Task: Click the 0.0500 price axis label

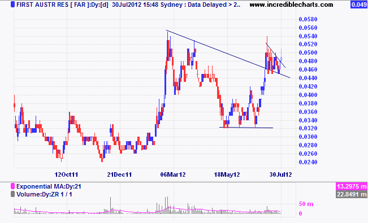Action: click(308, 53)
